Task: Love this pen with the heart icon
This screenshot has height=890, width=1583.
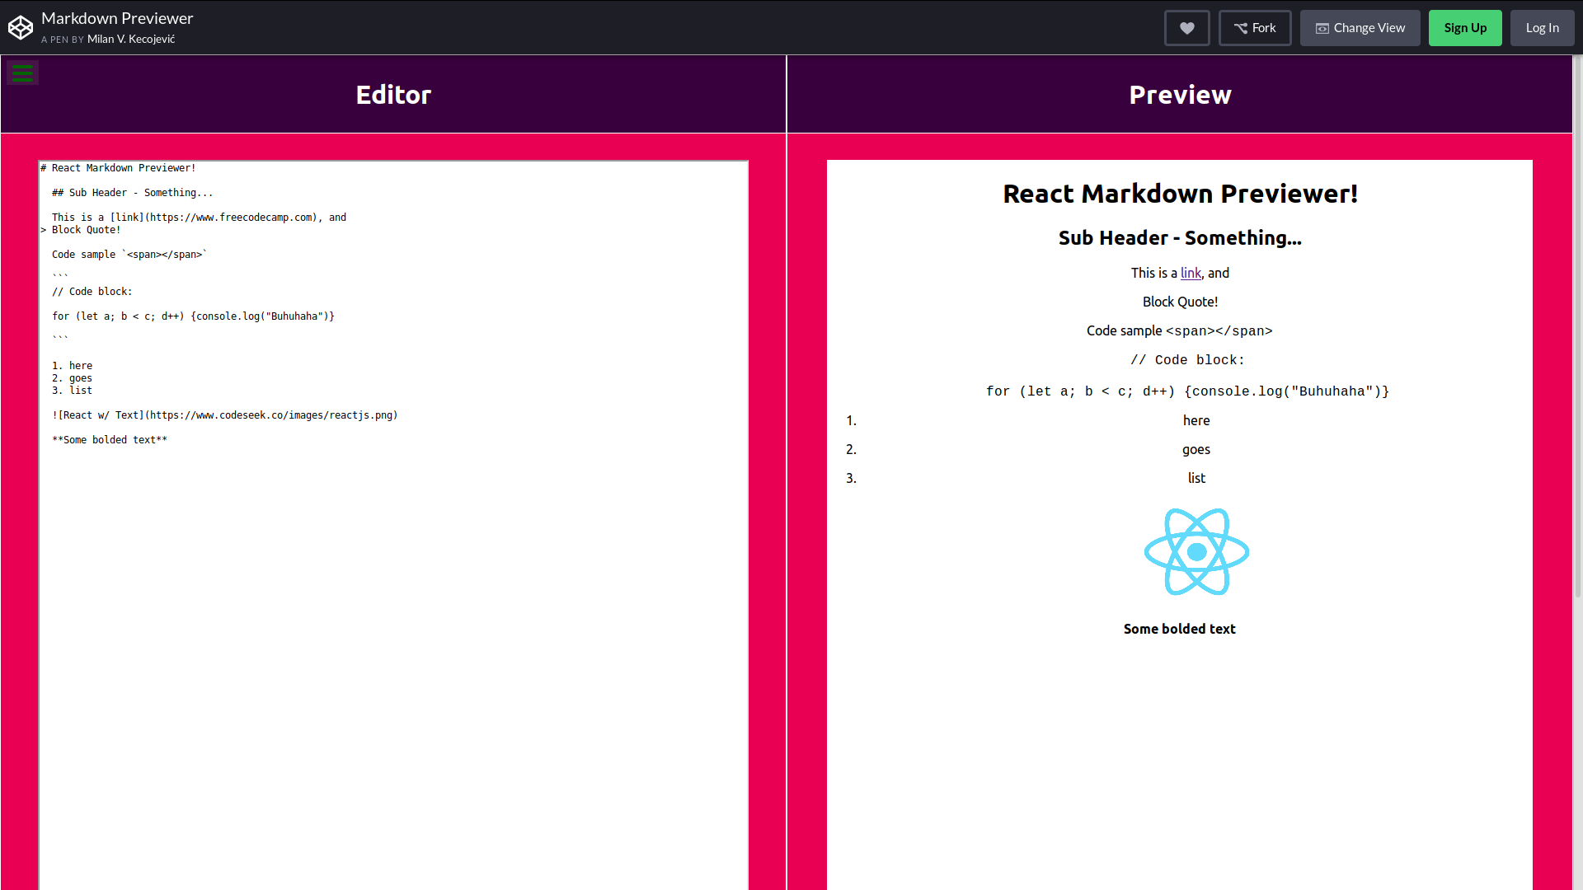Action: pos(1186,28)
